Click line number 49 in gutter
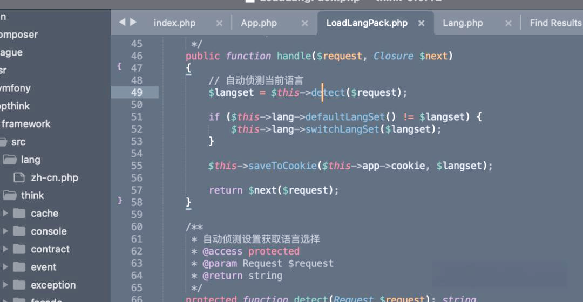 point(137,93)
